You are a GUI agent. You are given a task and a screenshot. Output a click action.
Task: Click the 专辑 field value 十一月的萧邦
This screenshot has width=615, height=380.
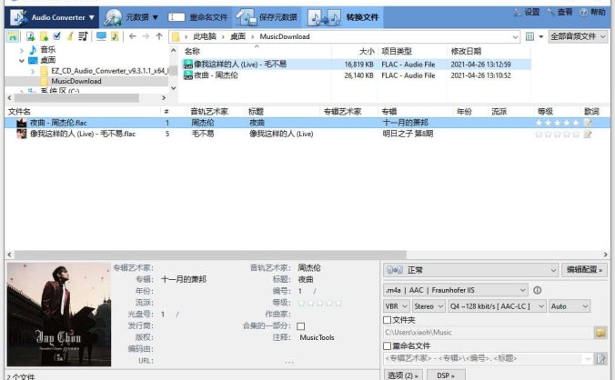click(x=184, y=279)
